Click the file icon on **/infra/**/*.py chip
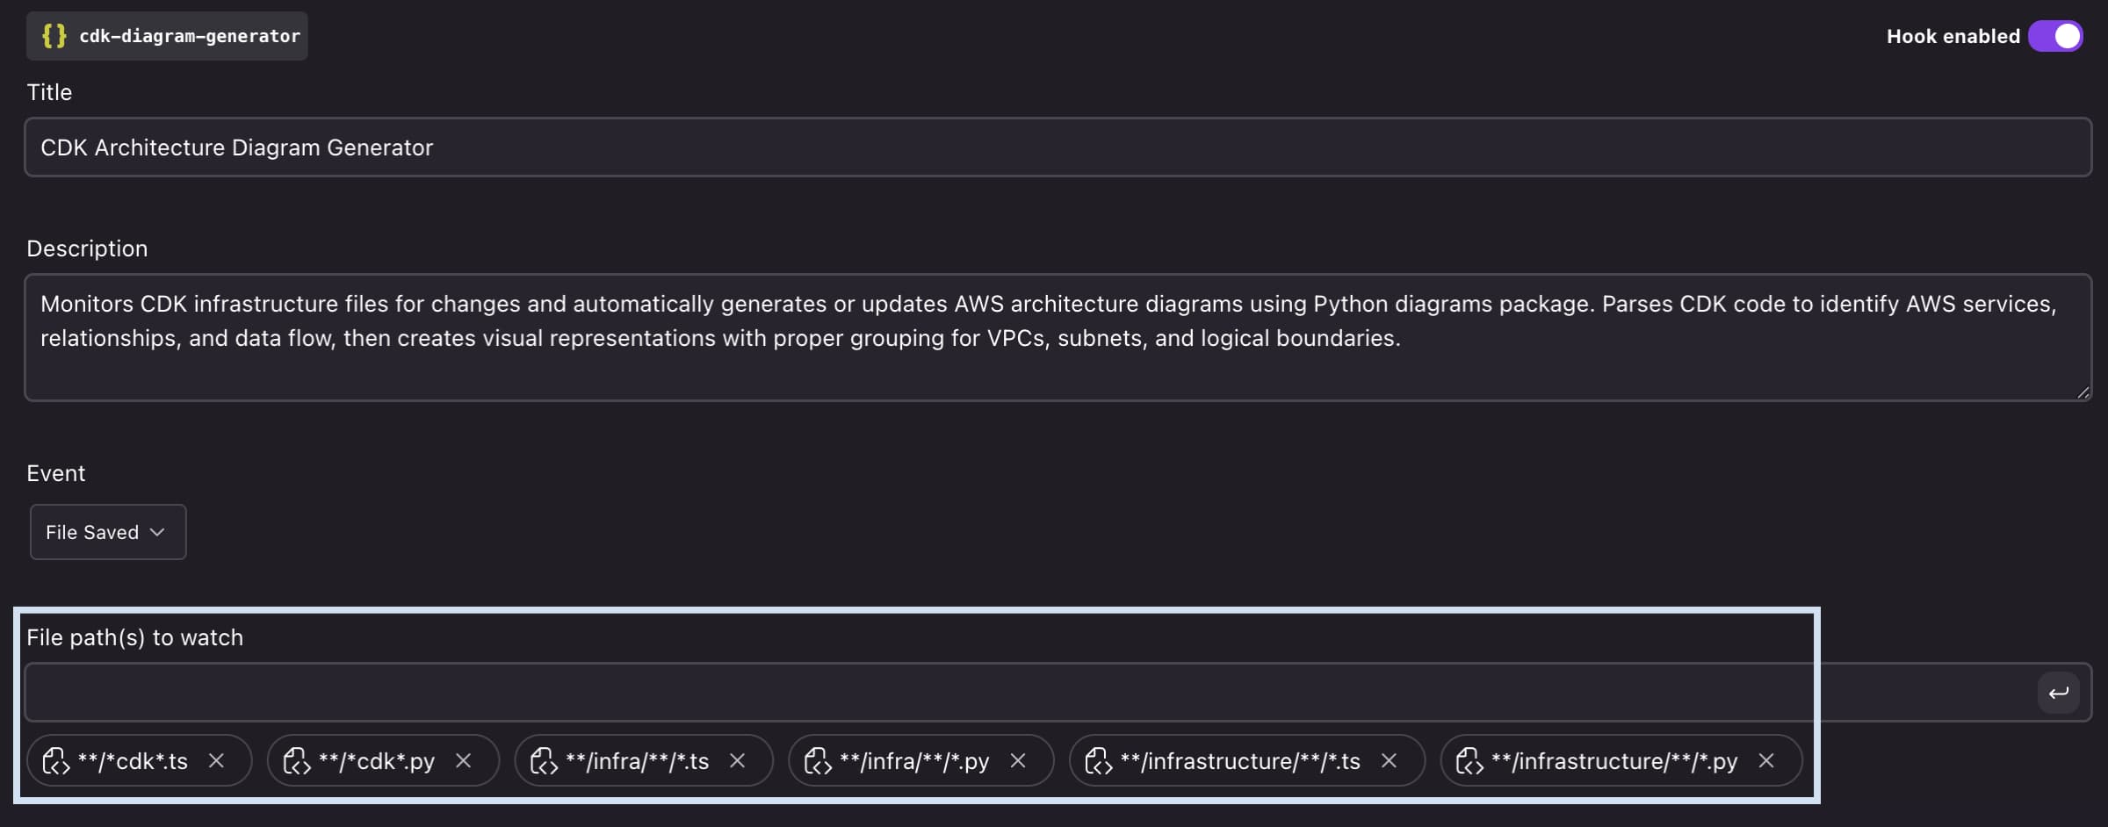The height and width of the screenshot is (827, 2108). click(x=819, y=760)
